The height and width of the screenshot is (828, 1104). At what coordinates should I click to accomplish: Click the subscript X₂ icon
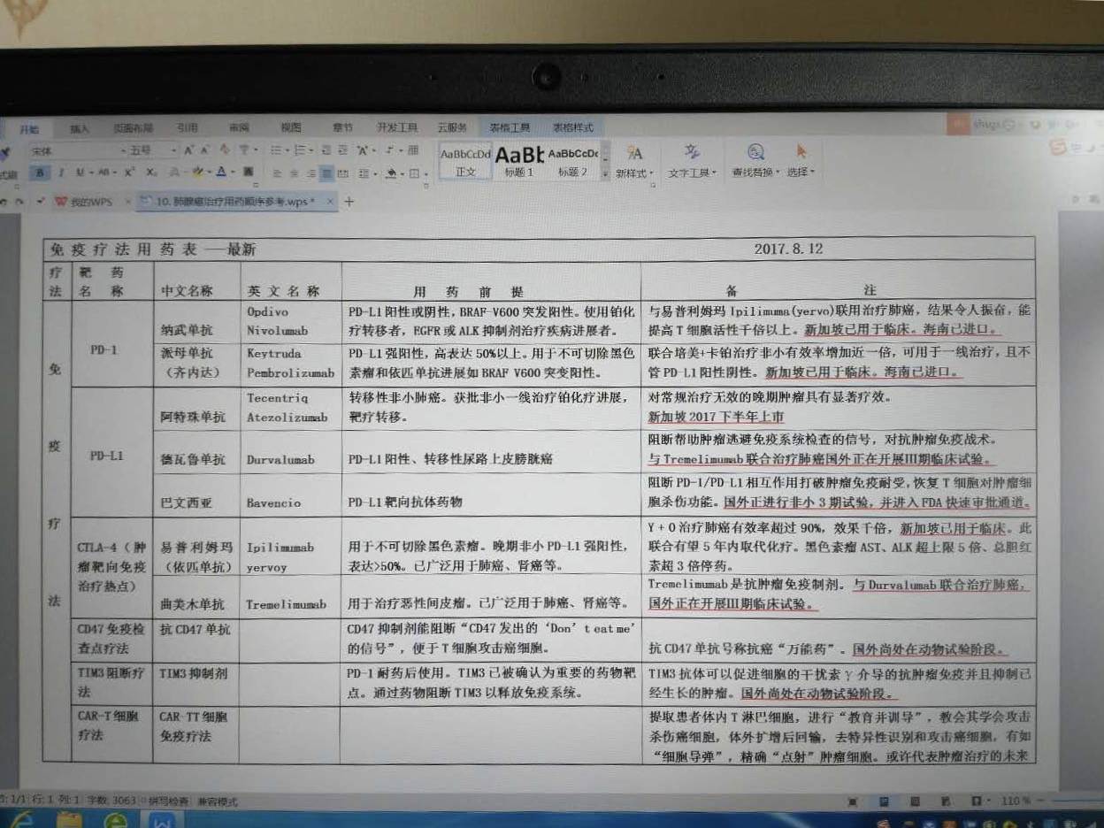point(151,172)
